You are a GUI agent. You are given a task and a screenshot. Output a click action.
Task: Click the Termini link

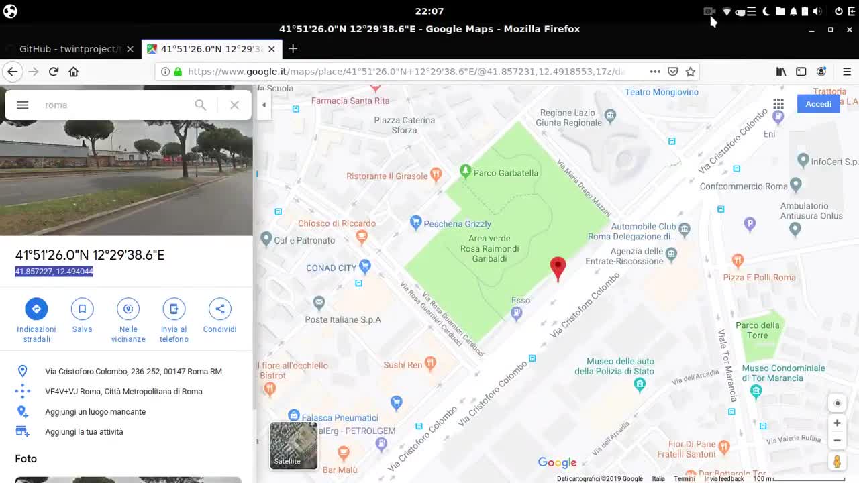685,479
